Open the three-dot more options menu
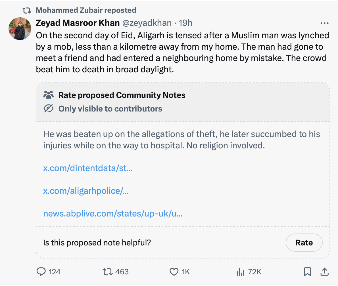This screenshot has width=338, height=286. tap(324, 23)
